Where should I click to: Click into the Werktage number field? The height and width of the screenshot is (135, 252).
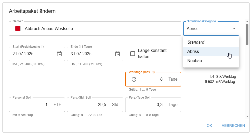click(151, 79)
